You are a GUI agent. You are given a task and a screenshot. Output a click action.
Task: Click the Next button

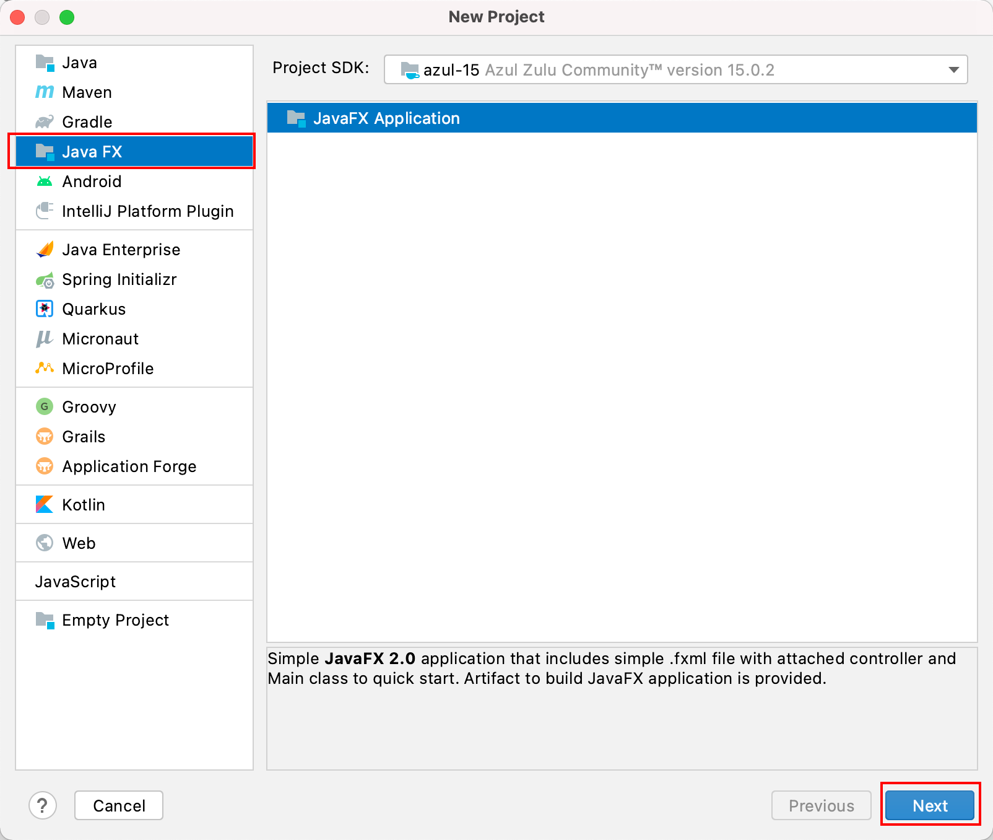[x=929, y=805]
